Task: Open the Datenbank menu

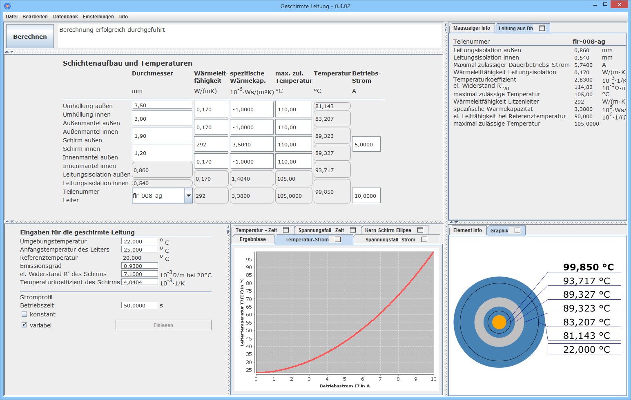Action: (65, 17)
